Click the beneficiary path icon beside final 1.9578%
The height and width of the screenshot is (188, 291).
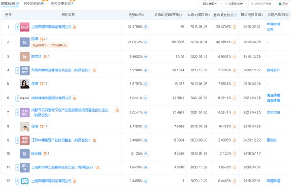(235, 168)
